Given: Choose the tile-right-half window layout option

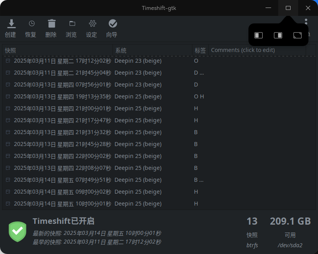Looking at the screenshot, I should point(278,35).
